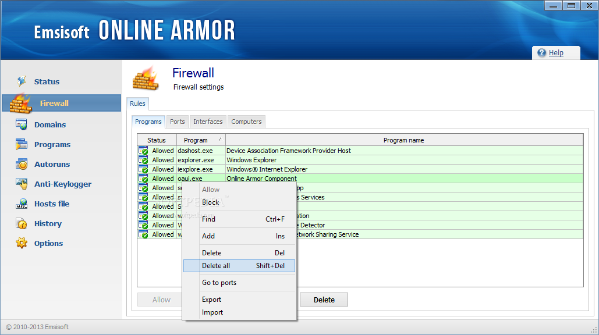Choose Delete Del in the context menu
Viewport: 599px width, 335px height.
[239, 252]
